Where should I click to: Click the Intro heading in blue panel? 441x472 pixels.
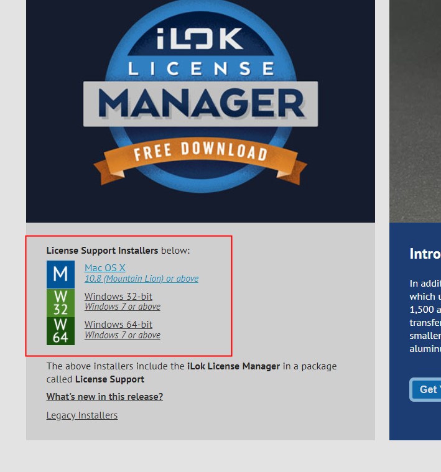pos(425,254)
